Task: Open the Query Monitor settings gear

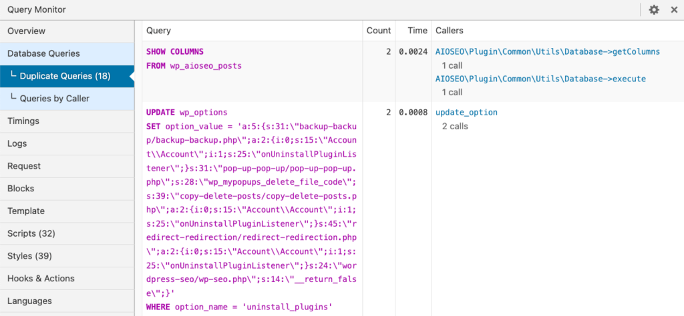Action: [654, 9]
